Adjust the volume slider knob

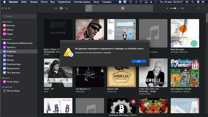[x=175, y=8]
